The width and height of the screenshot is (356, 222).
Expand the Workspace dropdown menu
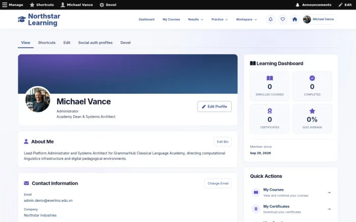point(246,19)
